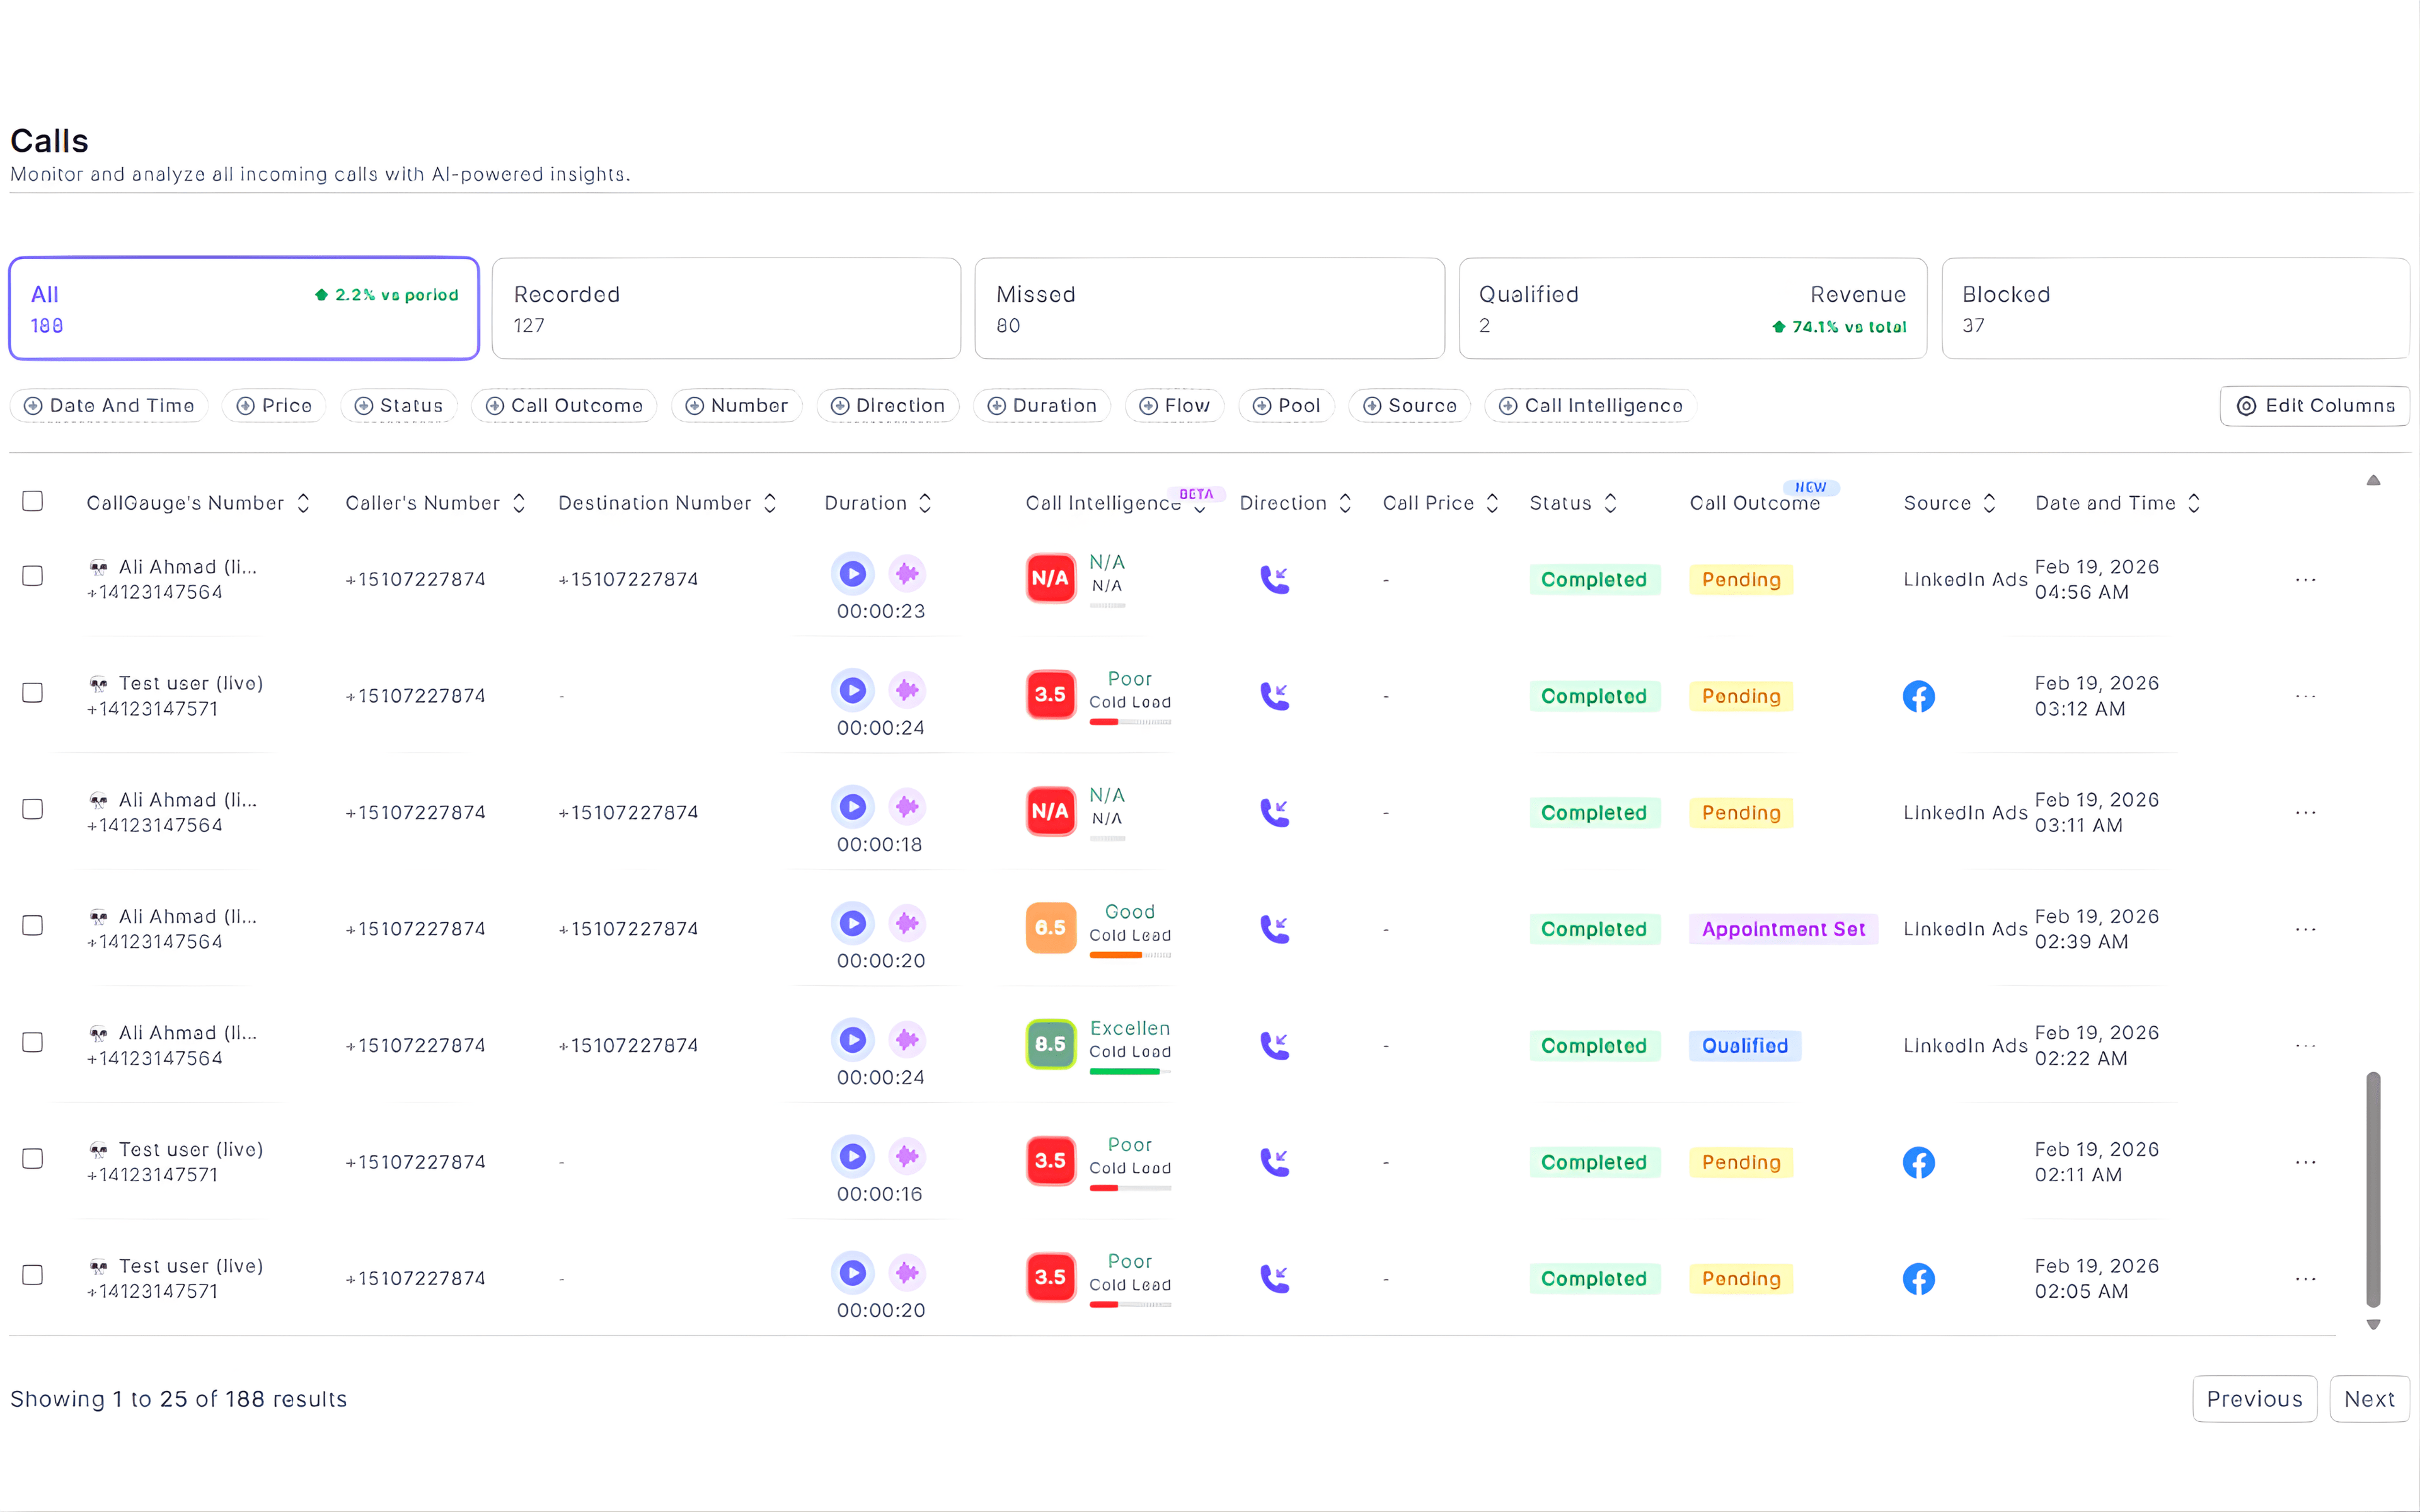Click the N/A Call Intelligence badge on the top row

tap(1050, 578)
